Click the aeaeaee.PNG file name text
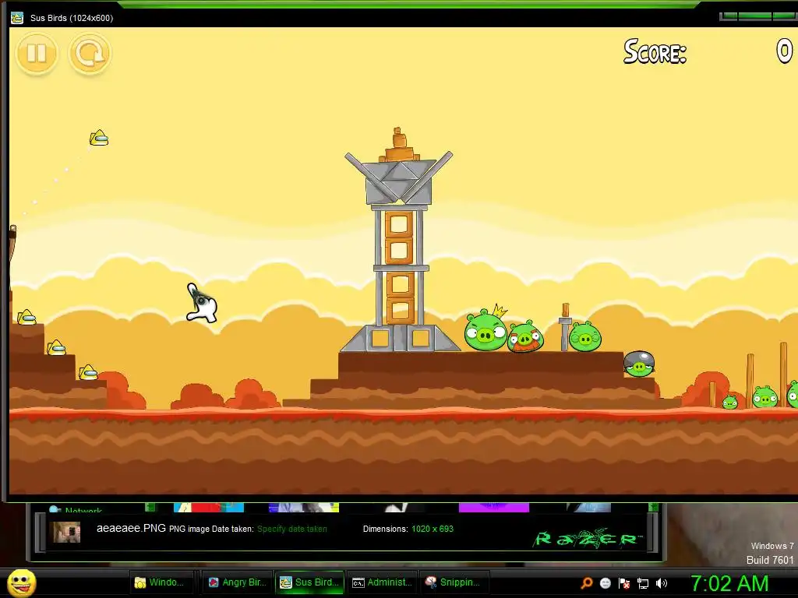 tap(131, 529)
